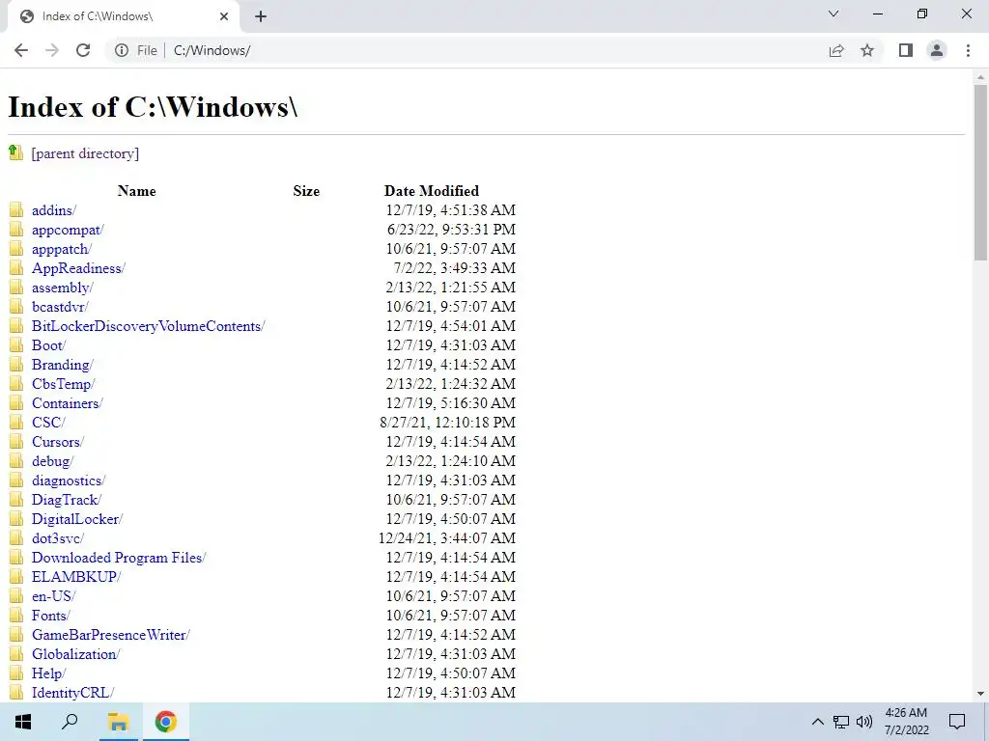Open the Branding/ folder
Image resolution: width=989 pixels, height=741 pixels.
point(63,365)
